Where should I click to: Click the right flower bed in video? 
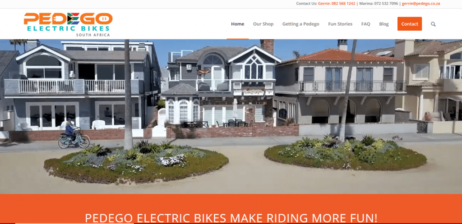pos(345,153)
